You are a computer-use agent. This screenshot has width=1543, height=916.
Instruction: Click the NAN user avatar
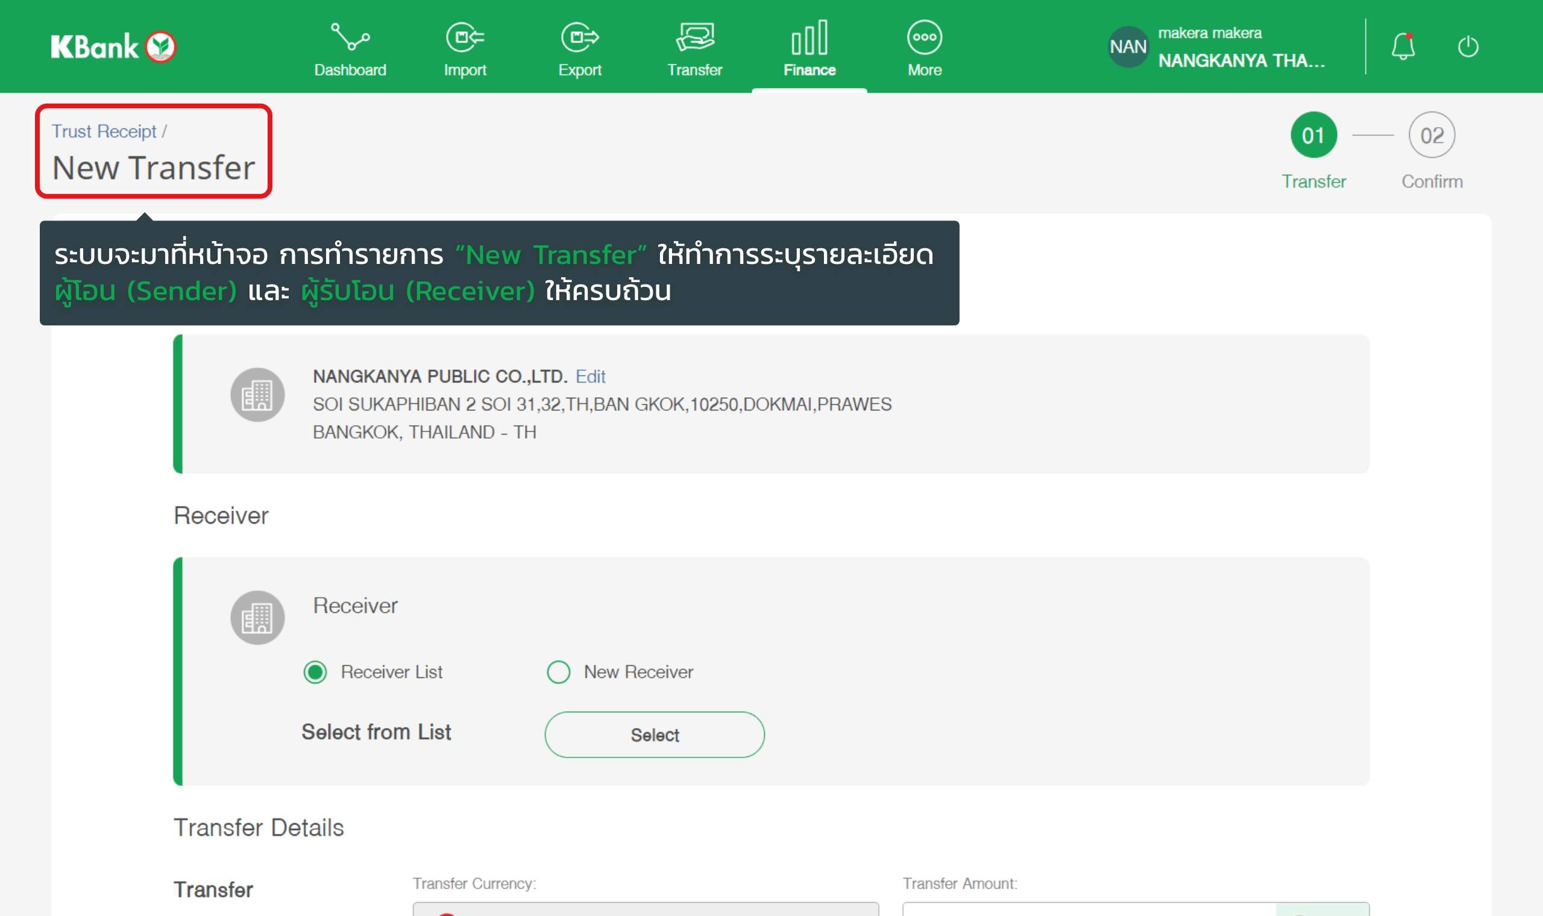[1128, 47]
